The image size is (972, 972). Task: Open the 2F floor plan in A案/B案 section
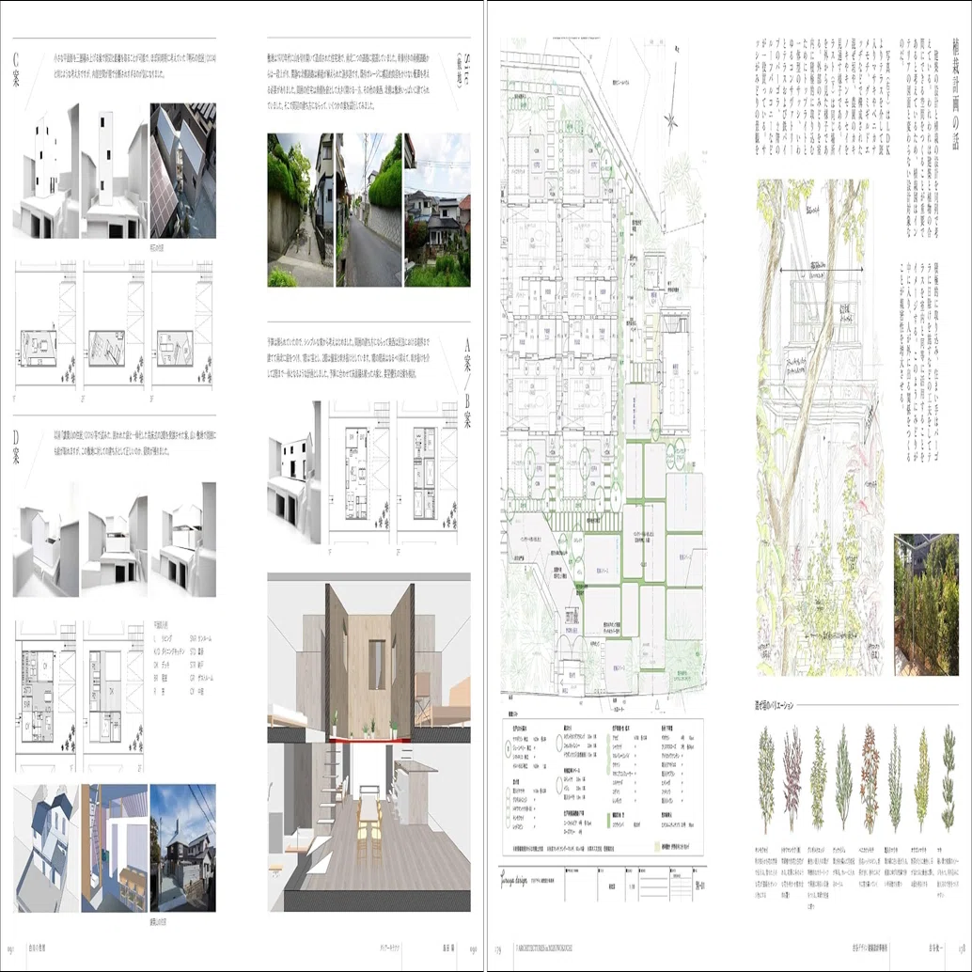pyautogui.click(x=428, y=472)
